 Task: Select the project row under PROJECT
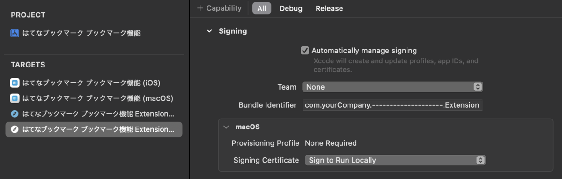tap(94, 33)
